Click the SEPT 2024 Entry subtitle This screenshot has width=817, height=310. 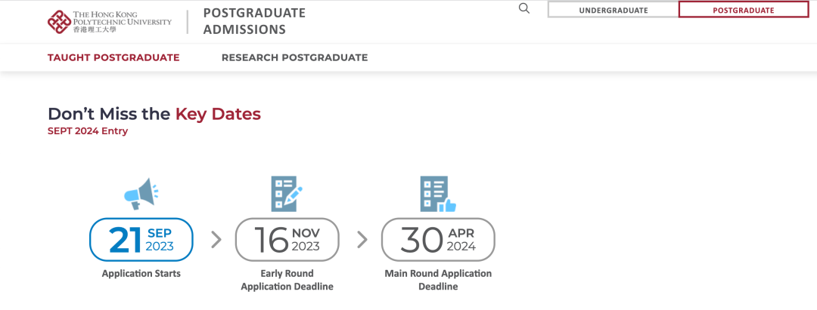(x=88, y=131)
